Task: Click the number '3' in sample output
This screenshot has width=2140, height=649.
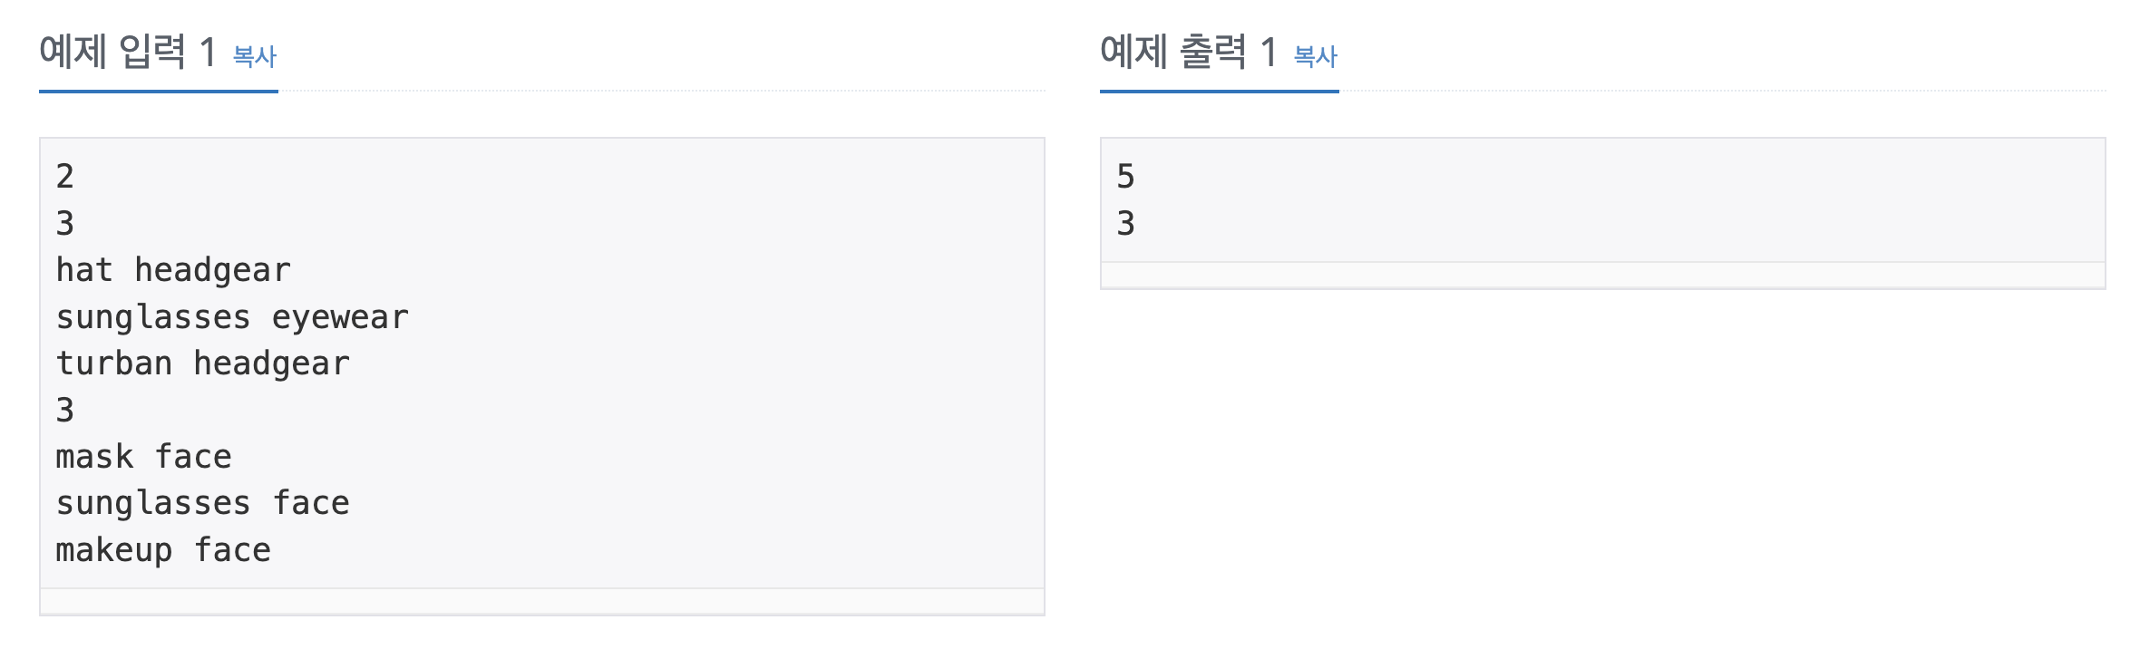Action: [1124, 222]
